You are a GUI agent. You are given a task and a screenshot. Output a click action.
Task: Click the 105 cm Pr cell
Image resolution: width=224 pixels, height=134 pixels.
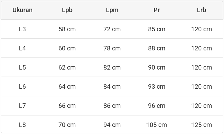coord(157,125)
